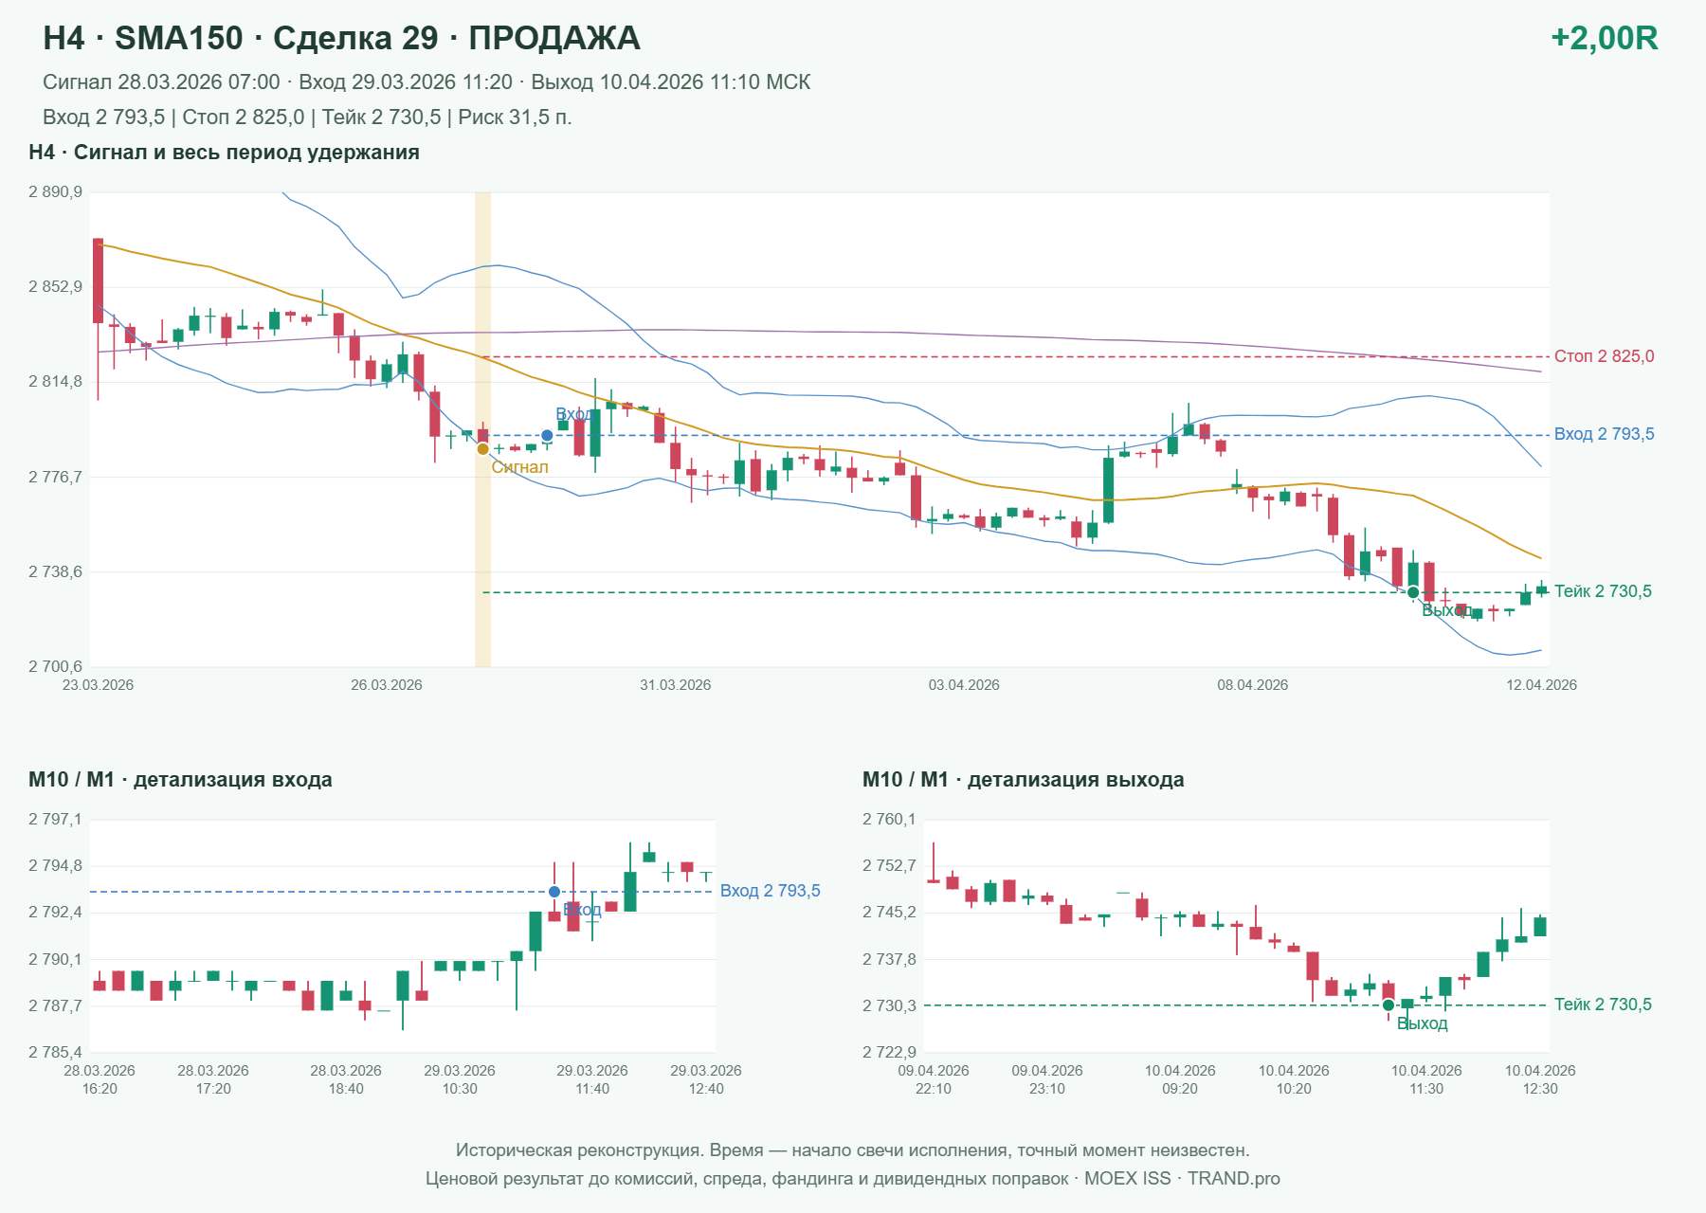Click the 09.04.2026 22:10 time label
Viewport: 1706px width, 1213px height.
pos(934,1079)
